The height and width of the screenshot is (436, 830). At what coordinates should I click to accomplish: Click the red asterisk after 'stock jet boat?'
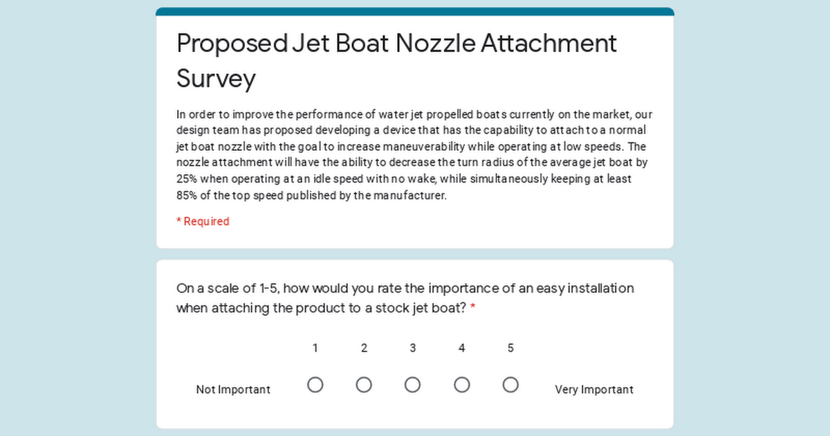point(473,309)
